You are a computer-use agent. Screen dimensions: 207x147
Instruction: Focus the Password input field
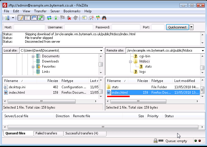(126, 27)
